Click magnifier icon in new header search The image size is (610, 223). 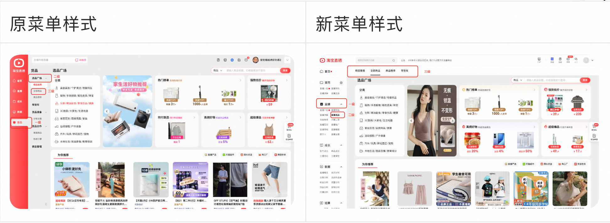pyautogui.click(x=393, y=60)
